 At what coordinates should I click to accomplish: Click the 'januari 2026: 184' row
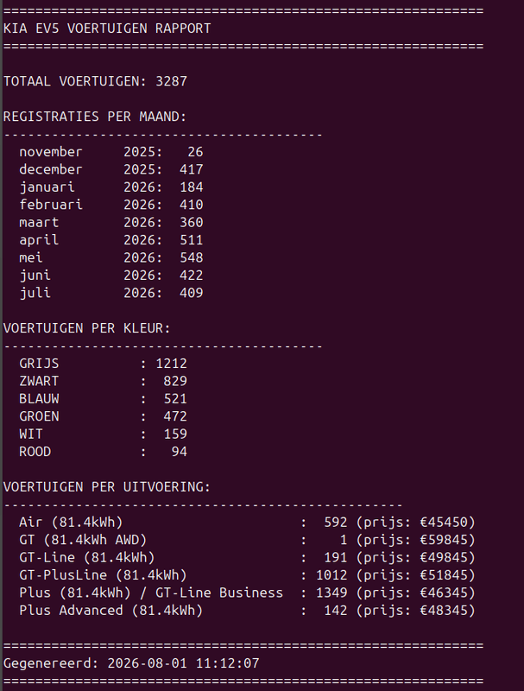tap(111, 187)
